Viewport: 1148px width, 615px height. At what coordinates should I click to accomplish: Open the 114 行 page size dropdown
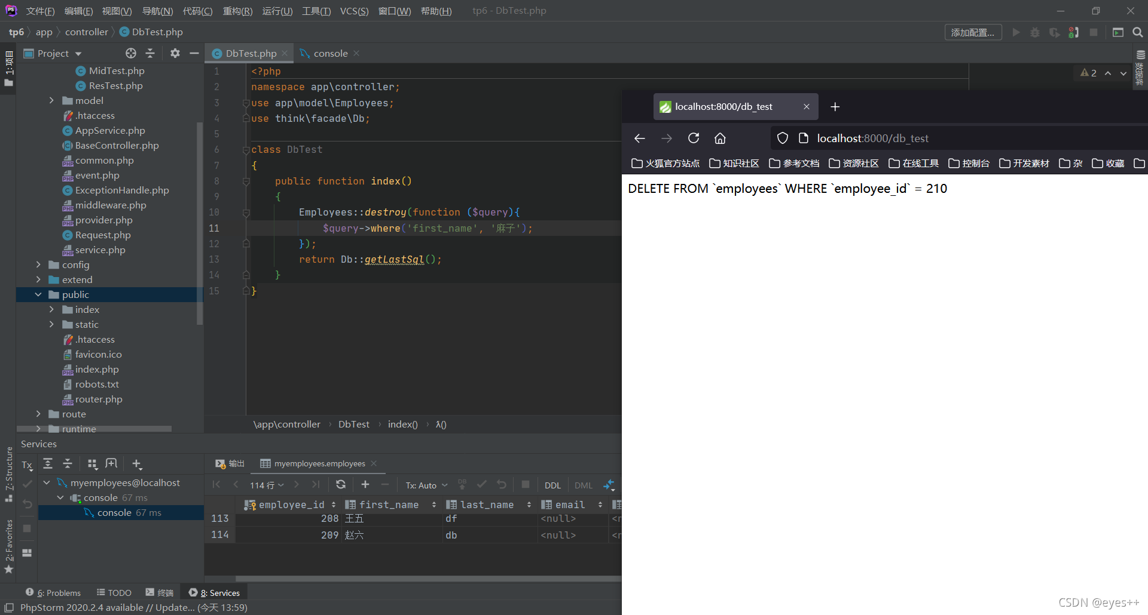click(267, 485)
